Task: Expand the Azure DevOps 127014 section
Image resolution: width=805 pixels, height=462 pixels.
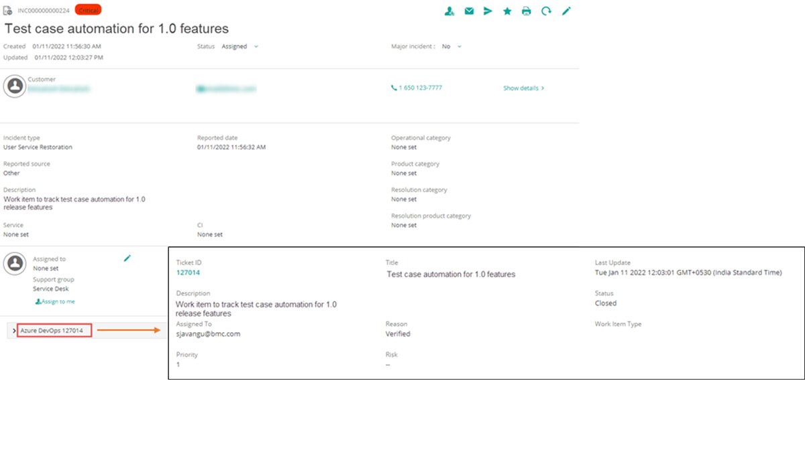Action: pos(14,331)
